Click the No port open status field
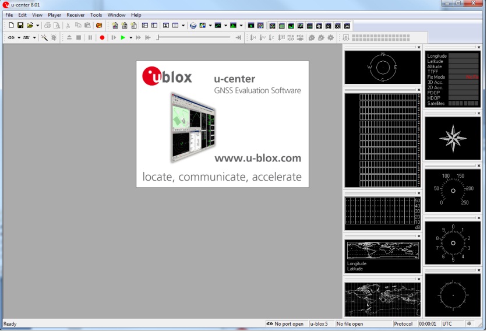 [285, 323]
